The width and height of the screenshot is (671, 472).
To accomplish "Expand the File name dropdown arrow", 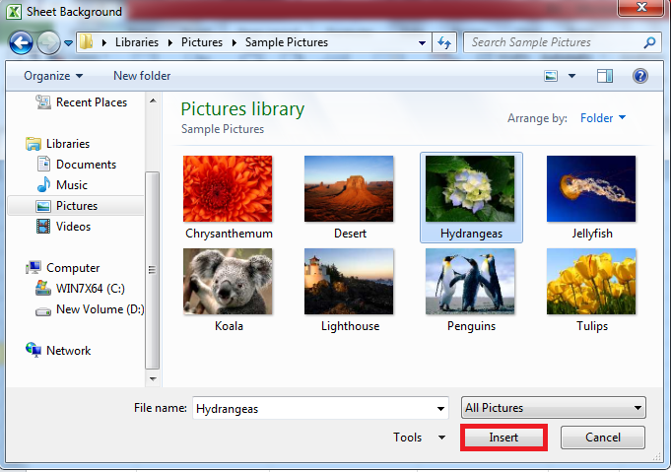I will (440, 408).
